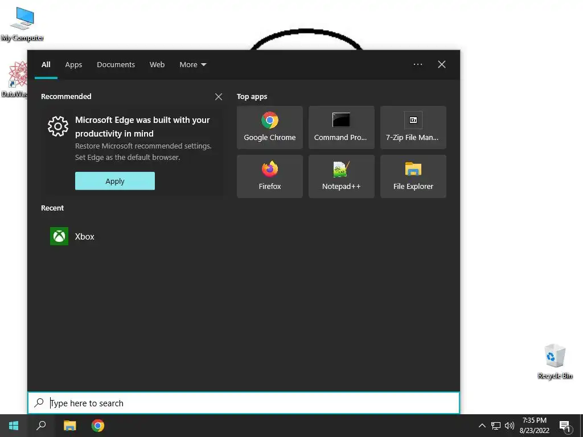Open 7-Zip File Manager tile
583x437 pixels.
coord(413,127)
